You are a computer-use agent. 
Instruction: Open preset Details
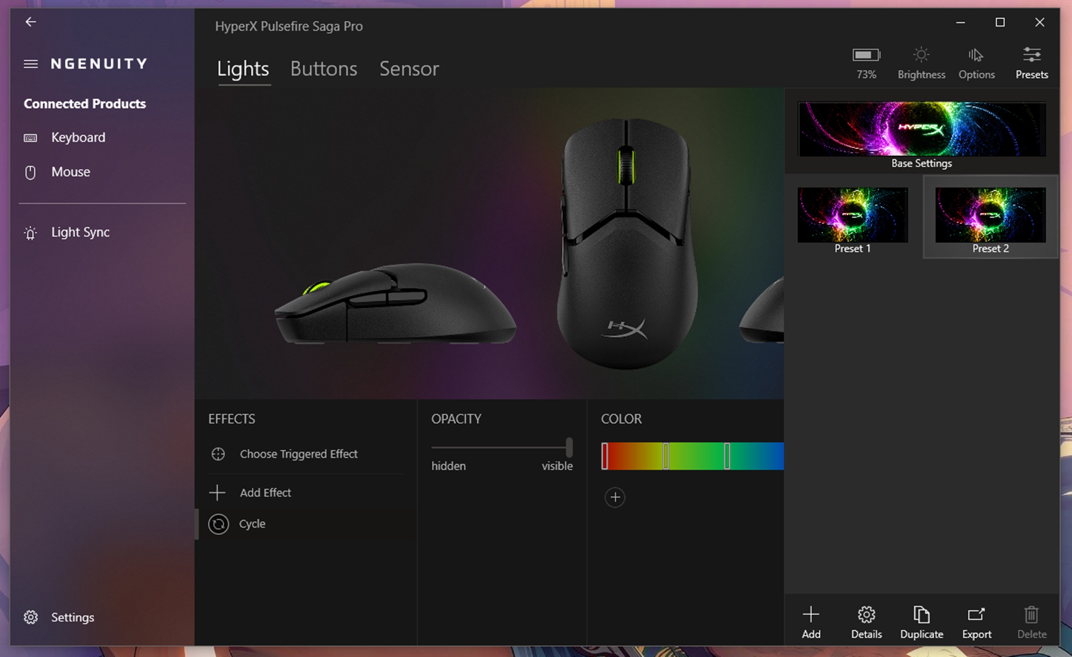click(x=866, y=623)
